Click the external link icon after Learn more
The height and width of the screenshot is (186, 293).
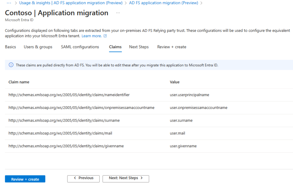coord(105,36)
